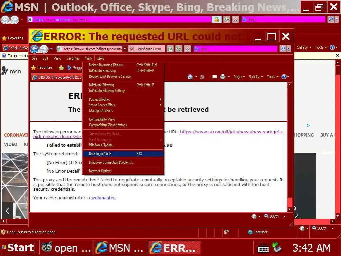Choose Reopen Last Browsing Session

[123, 76]
